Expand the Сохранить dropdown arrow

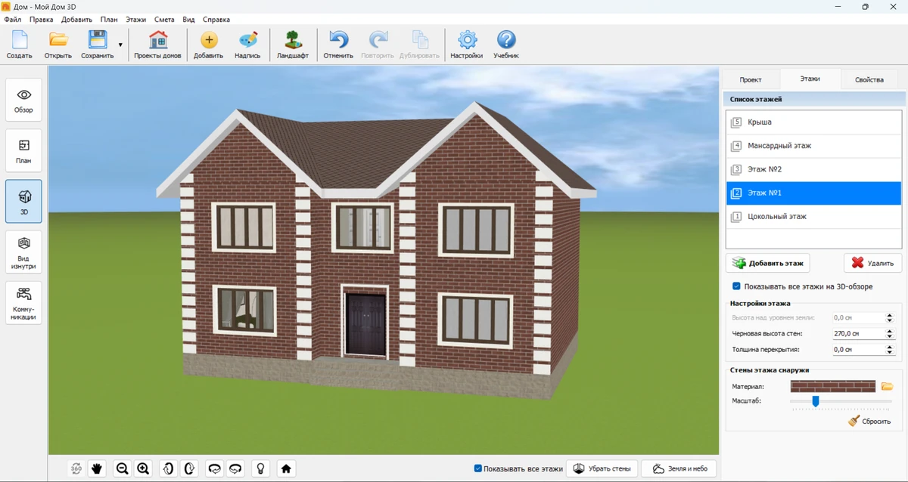(120, 45)
